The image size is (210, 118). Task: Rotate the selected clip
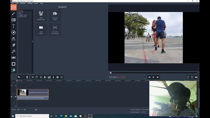[37, 77]
